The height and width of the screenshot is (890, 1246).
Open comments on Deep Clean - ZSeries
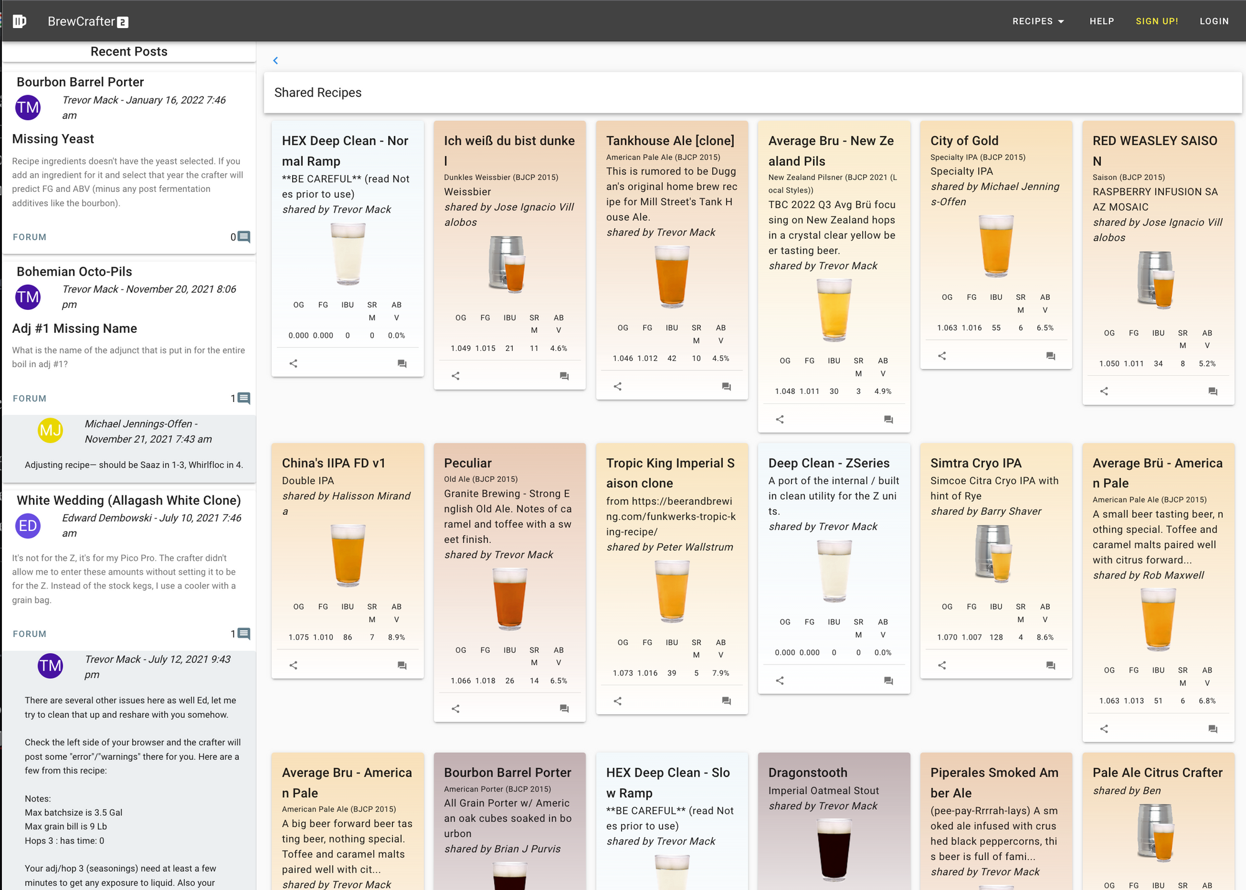(x=888, y=681)
